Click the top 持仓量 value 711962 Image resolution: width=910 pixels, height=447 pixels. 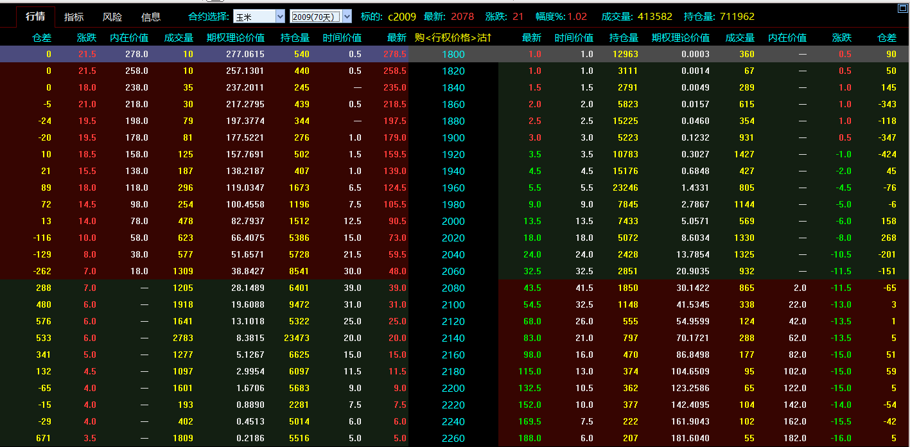[x=737, y=17]
